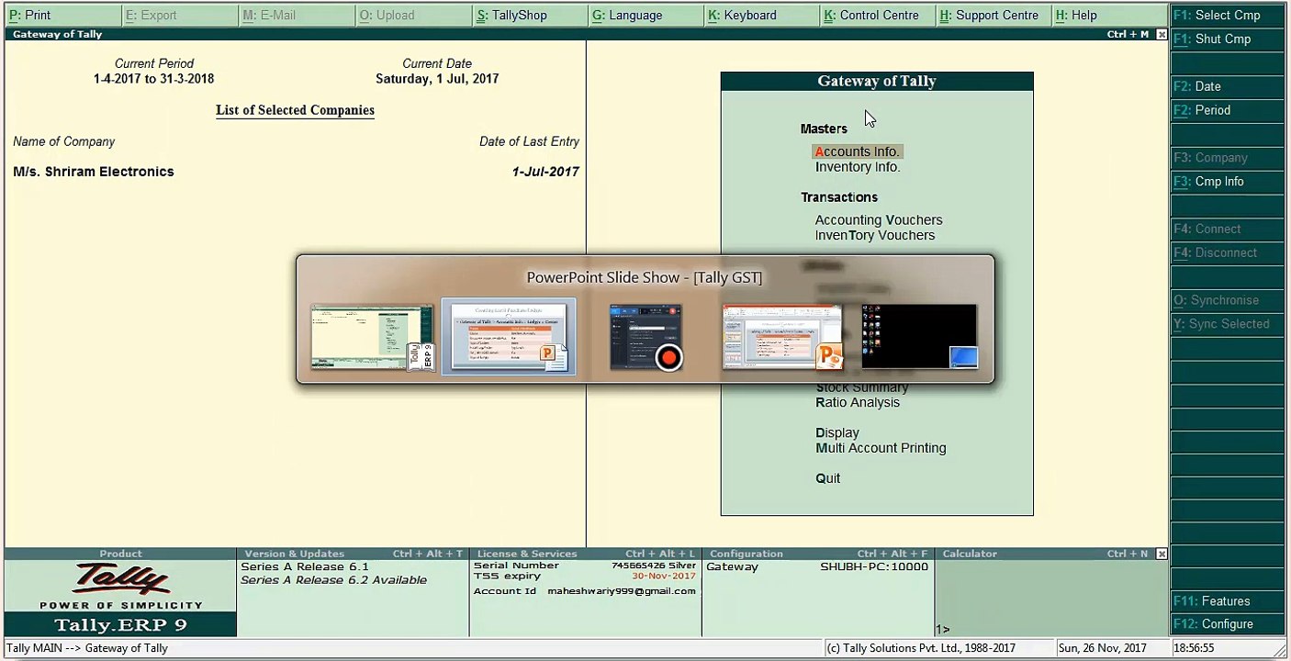Viewport: 1291px width, 661px height.
Task: Select Accounts Info. under Masters
Action: 858,151
